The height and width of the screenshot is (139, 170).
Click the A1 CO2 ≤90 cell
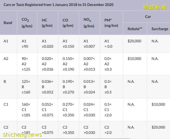[25, 44]
